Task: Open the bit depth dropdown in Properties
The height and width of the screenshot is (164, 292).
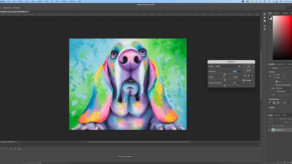Action: tap(284, 92)
